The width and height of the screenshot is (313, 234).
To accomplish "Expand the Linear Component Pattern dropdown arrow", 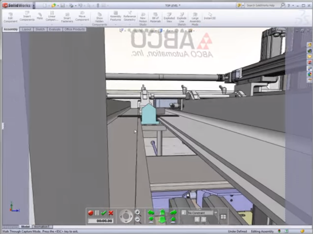I will [52, 25].
